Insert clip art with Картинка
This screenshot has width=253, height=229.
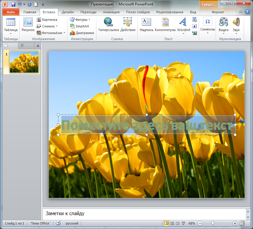pos(47,20)
